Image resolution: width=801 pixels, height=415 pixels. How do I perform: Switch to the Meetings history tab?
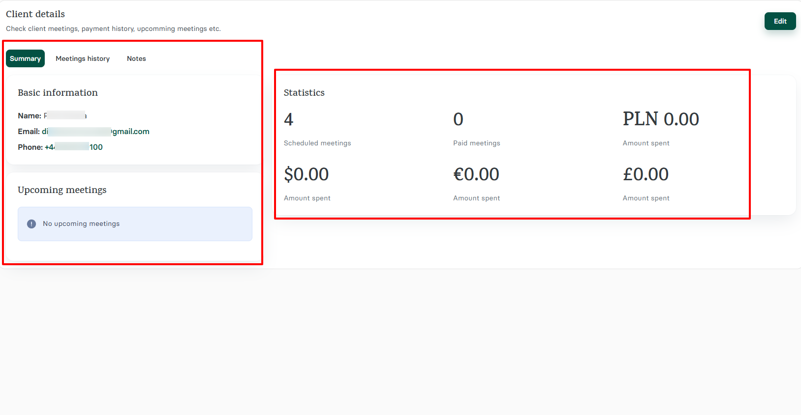(x=83, y=58)
